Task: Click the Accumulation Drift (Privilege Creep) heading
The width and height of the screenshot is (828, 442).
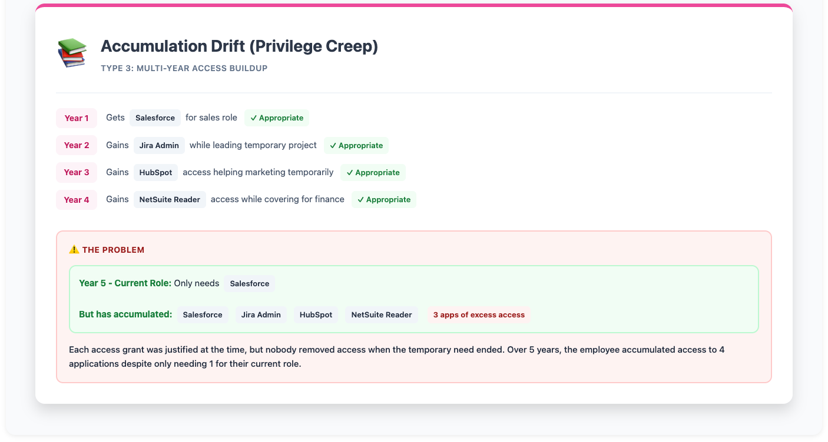Action: click(239, 46)
